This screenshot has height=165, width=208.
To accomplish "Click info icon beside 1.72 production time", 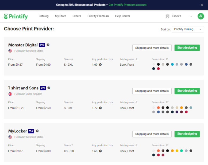I will pos(101,108).
